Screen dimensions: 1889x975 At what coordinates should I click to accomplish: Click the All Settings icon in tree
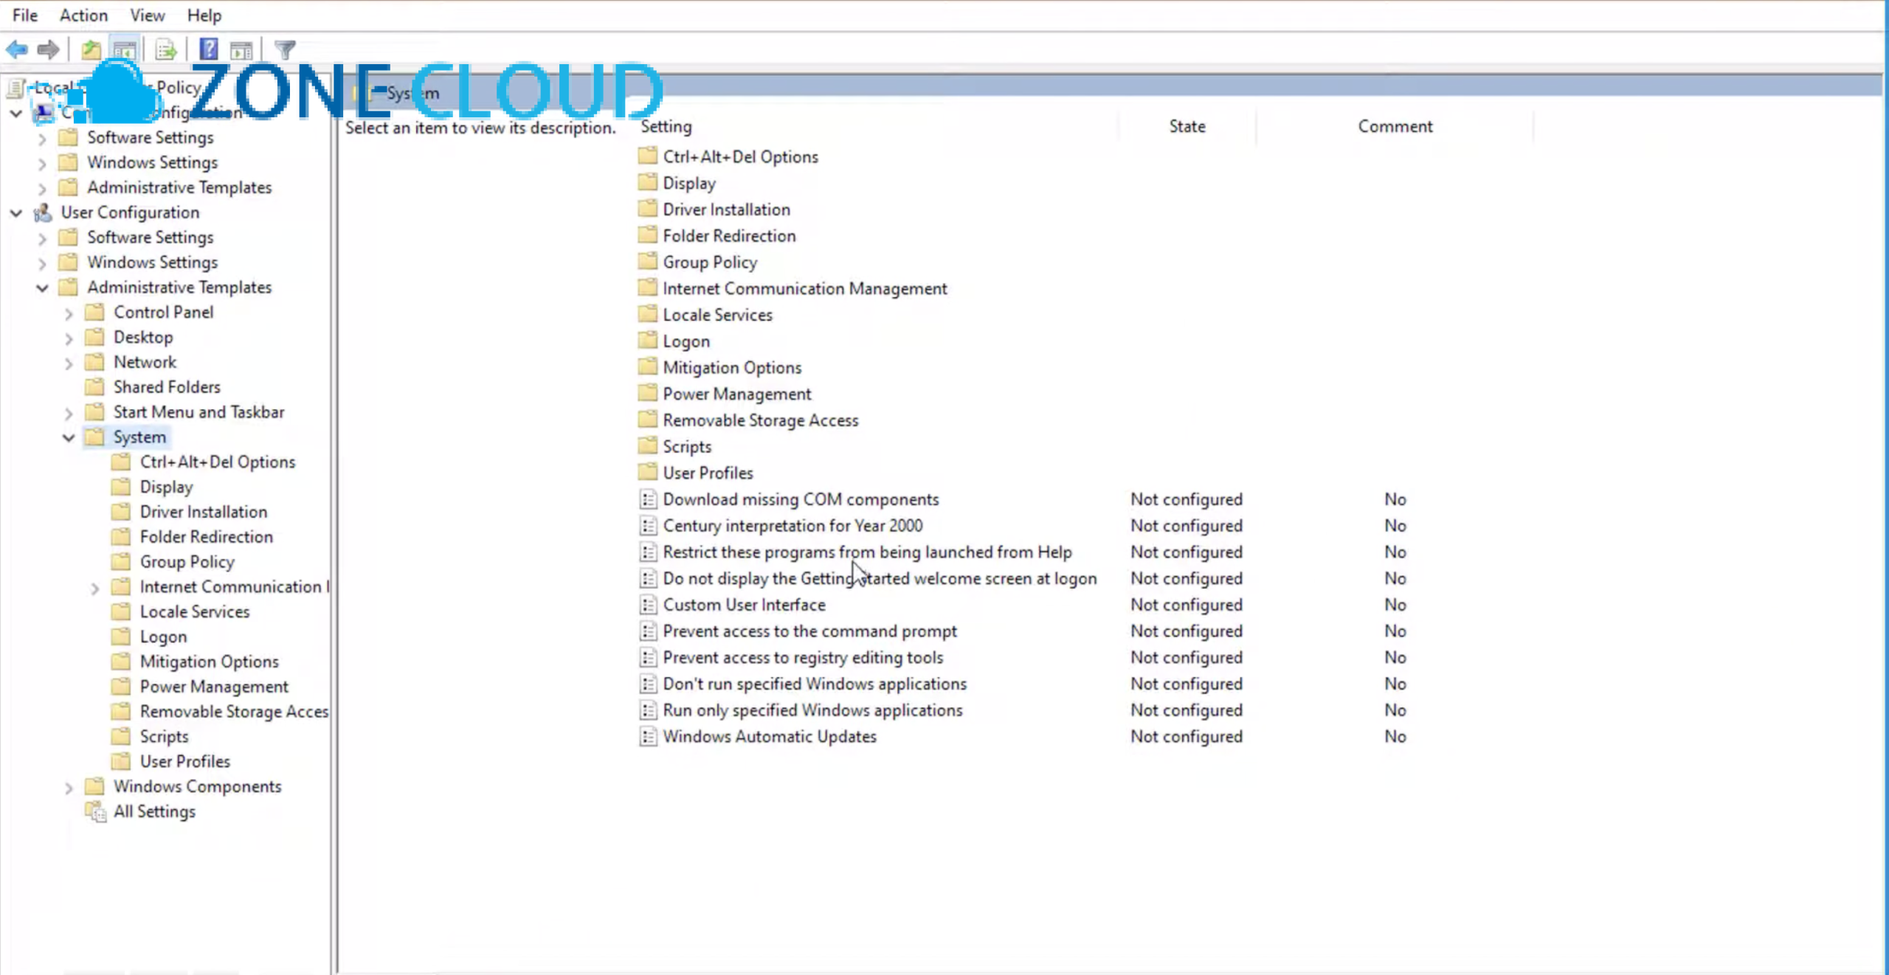click(x=95, y=811)
